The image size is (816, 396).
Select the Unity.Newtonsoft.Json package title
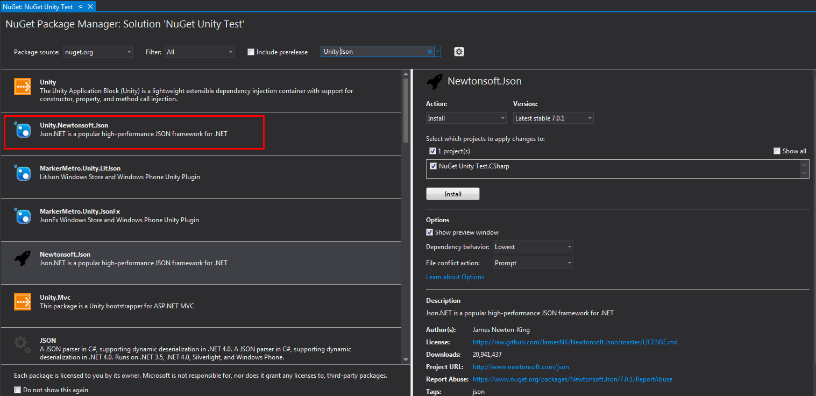pyautogui.click(x=74, y=125)
